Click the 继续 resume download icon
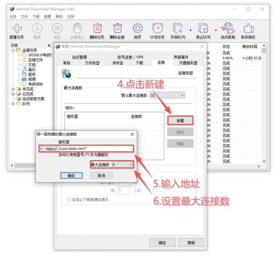Image resolution: width=276 pixels, height=256 pixels. click(x=37, y=28)
